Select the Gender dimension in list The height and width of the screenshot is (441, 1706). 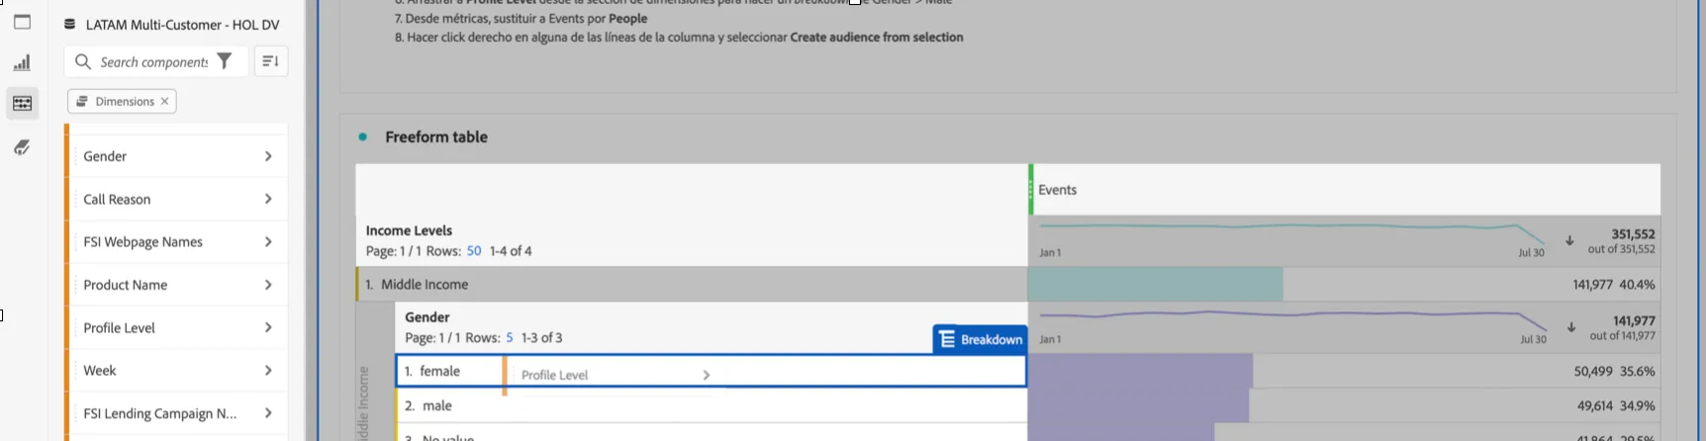[176, 156]
